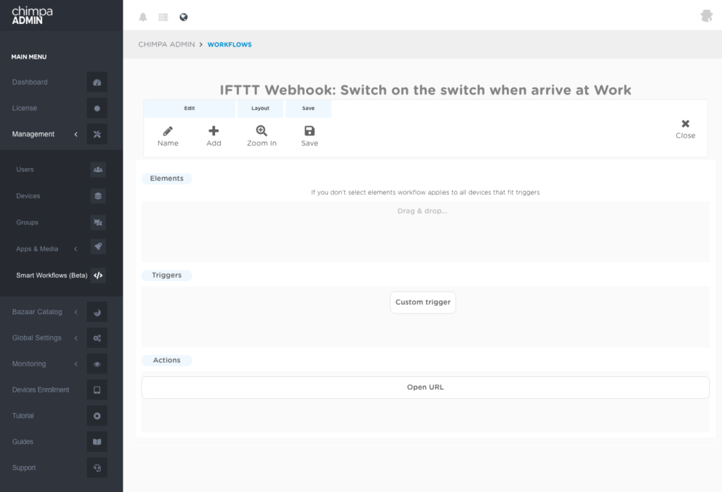
Task: Click the Save floppy disk tool
Action: (310, 136)
